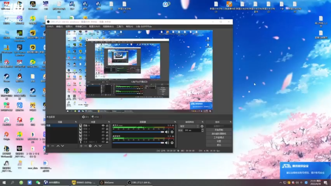The image size is (331, 186).
Task: Move the scene down in the 场景 panel
Action: pos(62,146)
